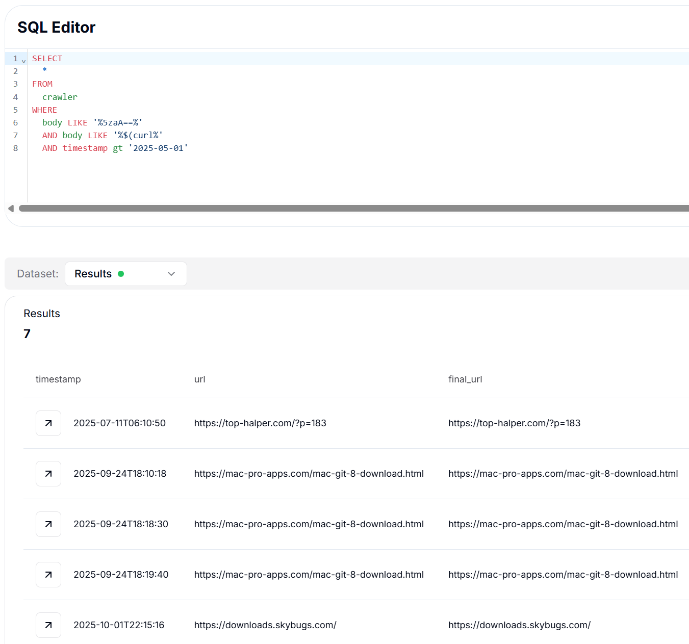Open row details for 2025-09-24T18:19:40 entry
Image resolution: width=689 pixels, height=644 pixels.
[x=48, y=575]
